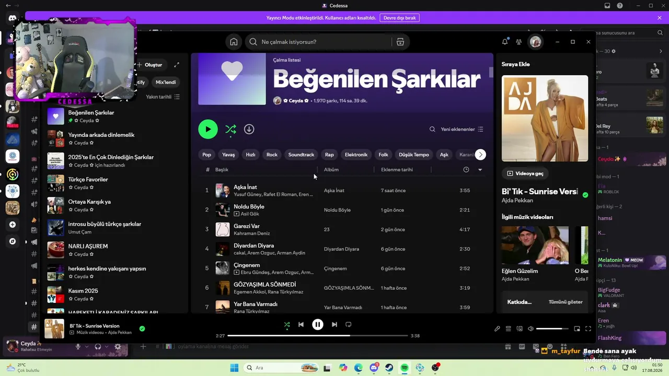Open album link Diyardan Diyara
Viewport: 669px width, 376px height.
click(341, 249)
